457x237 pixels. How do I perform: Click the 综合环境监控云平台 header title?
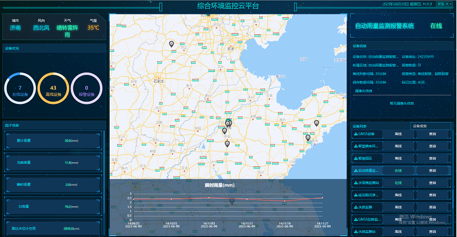pos(228,6)
